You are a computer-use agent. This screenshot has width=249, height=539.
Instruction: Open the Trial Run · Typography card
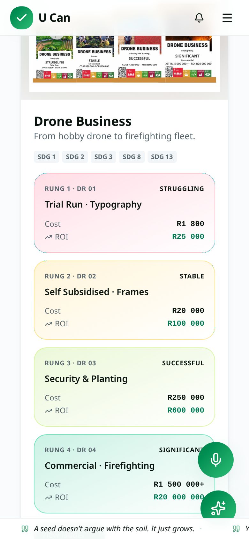pyautogui.click(x=124, y=213)
